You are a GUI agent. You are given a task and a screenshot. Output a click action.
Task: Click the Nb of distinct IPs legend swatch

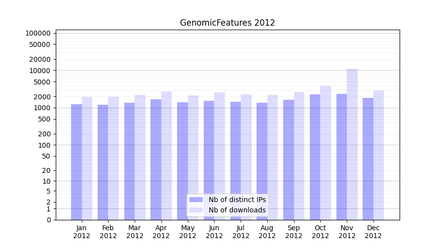click(x=196, y=200)
